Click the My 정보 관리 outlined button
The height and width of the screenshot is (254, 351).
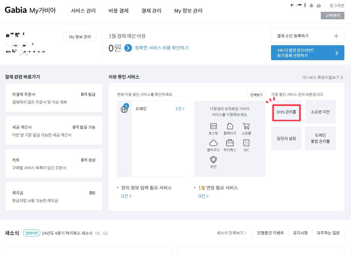pos(80,37)
